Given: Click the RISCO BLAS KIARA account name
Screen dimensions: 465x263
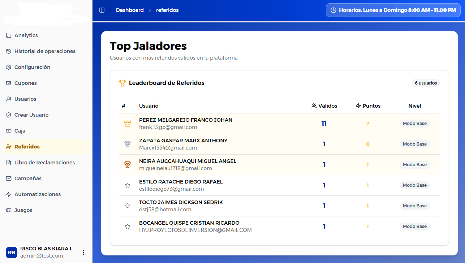Looking at the screenshot, I should point(48,249).
